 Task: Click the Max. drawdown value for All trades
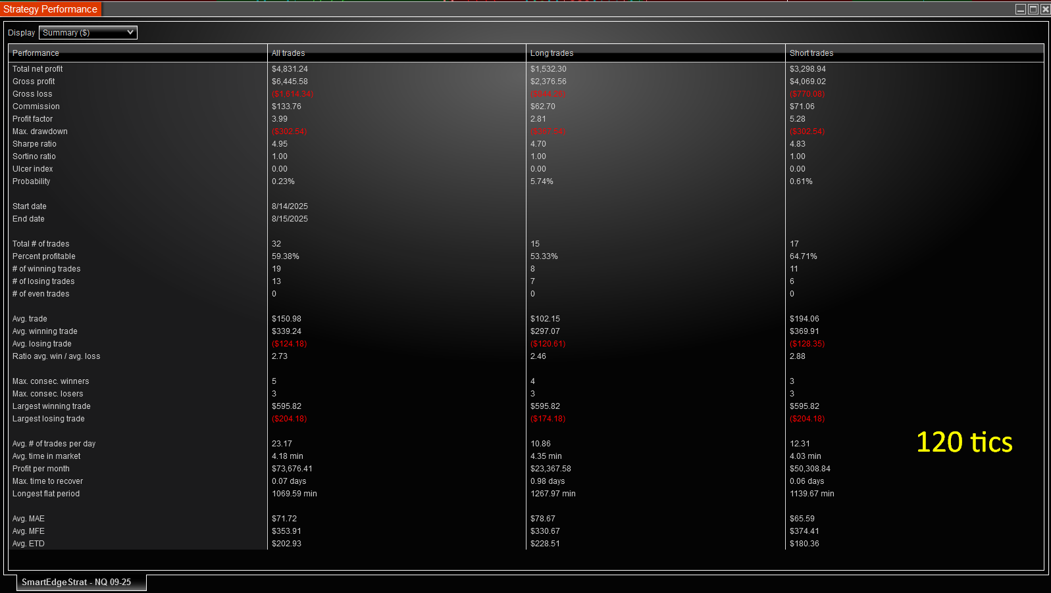pos(289,131)
